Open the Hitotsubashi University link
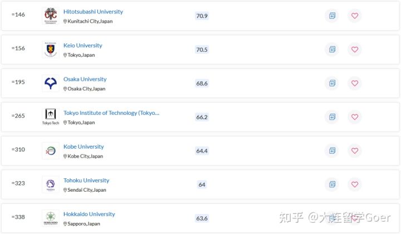The height and width of the screenshot is (234, 401). [x=93, y=12]
